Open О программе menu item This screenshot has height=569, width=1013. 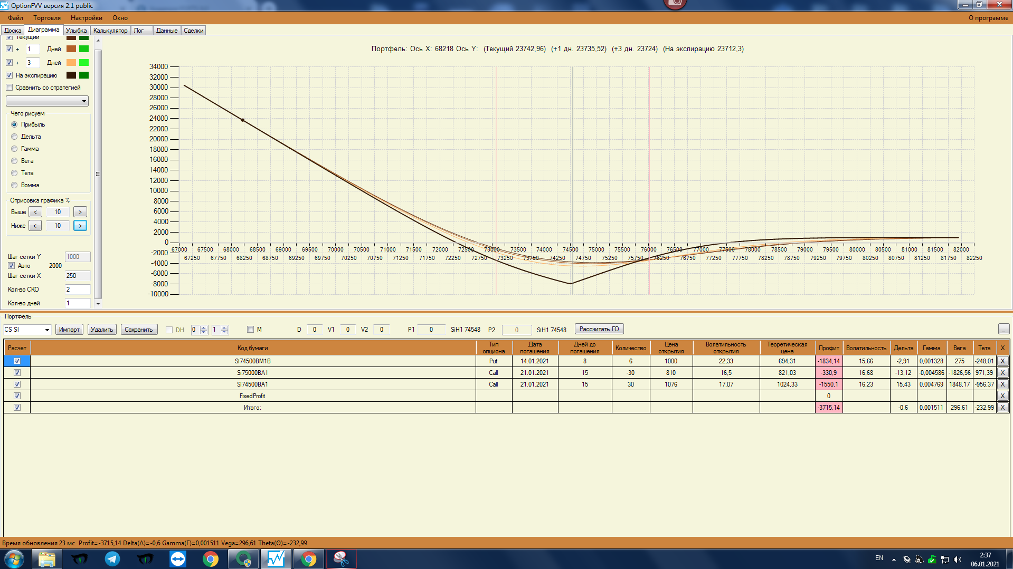tap(988, 18)
